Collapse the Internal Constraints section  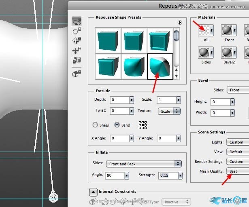[x=93, y=192]
